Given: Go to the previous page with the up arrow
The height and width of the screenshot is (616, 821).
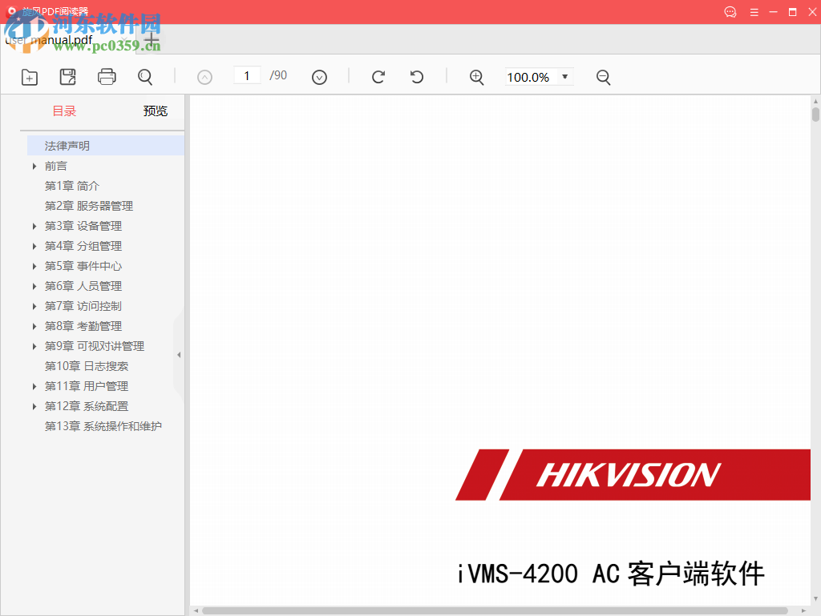Looking at the screenshot, I should 204,78.
